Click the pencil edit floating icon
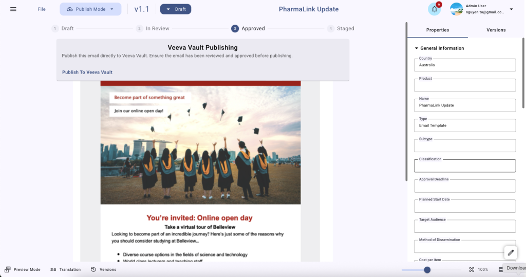526x277 pixels. (x=511, y=252)
